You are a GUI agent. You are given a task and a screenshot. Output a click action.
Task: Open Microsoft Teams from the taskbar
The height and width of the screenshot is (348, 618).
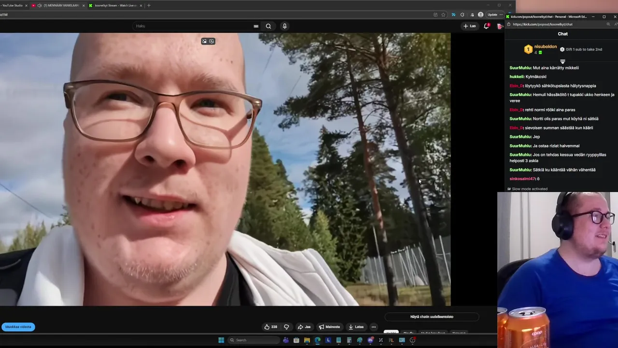[286, 340]
